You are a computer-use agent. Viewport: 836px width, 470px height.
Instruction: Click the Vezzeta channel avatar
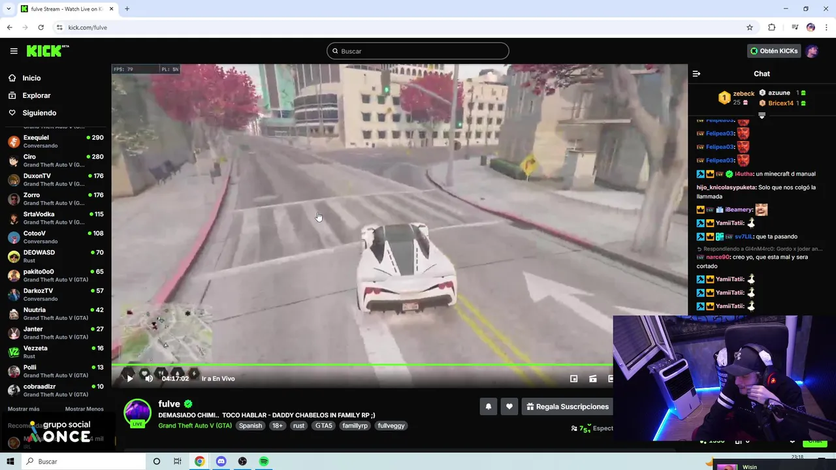click(14, 352)
